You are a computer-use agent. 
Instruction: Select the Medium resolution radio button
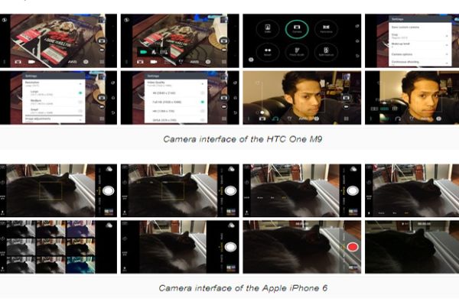click(80, 102)
